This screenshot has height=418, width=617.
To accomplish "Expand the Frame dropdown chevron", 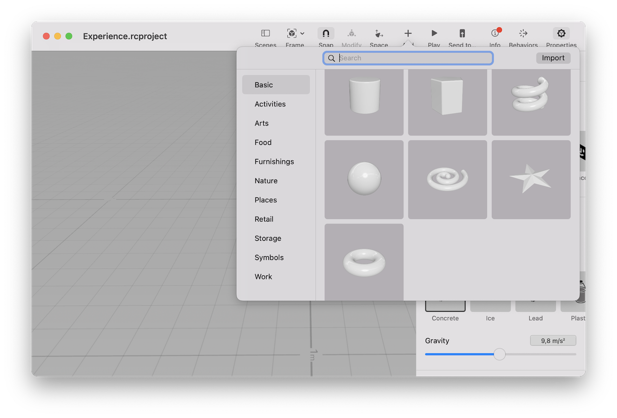I will point(302,33).
